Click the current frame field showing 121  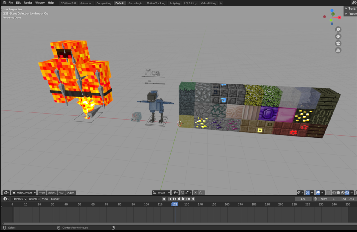coord(303,199)
